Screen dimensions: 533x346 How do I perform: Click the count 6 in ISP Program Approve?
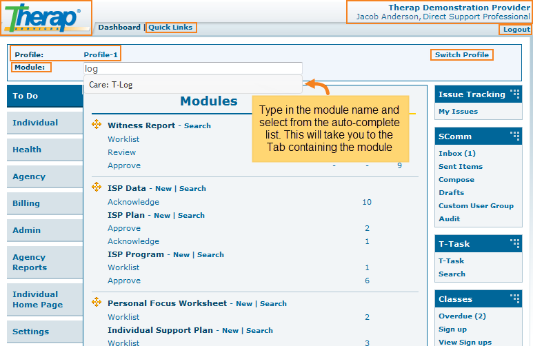367,281
